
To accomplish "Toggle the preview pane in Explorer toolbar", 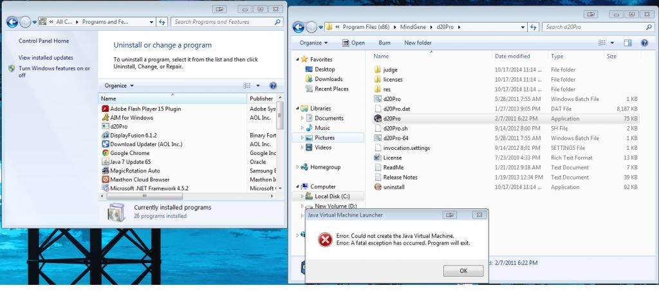I will click(x=627, y=43).
